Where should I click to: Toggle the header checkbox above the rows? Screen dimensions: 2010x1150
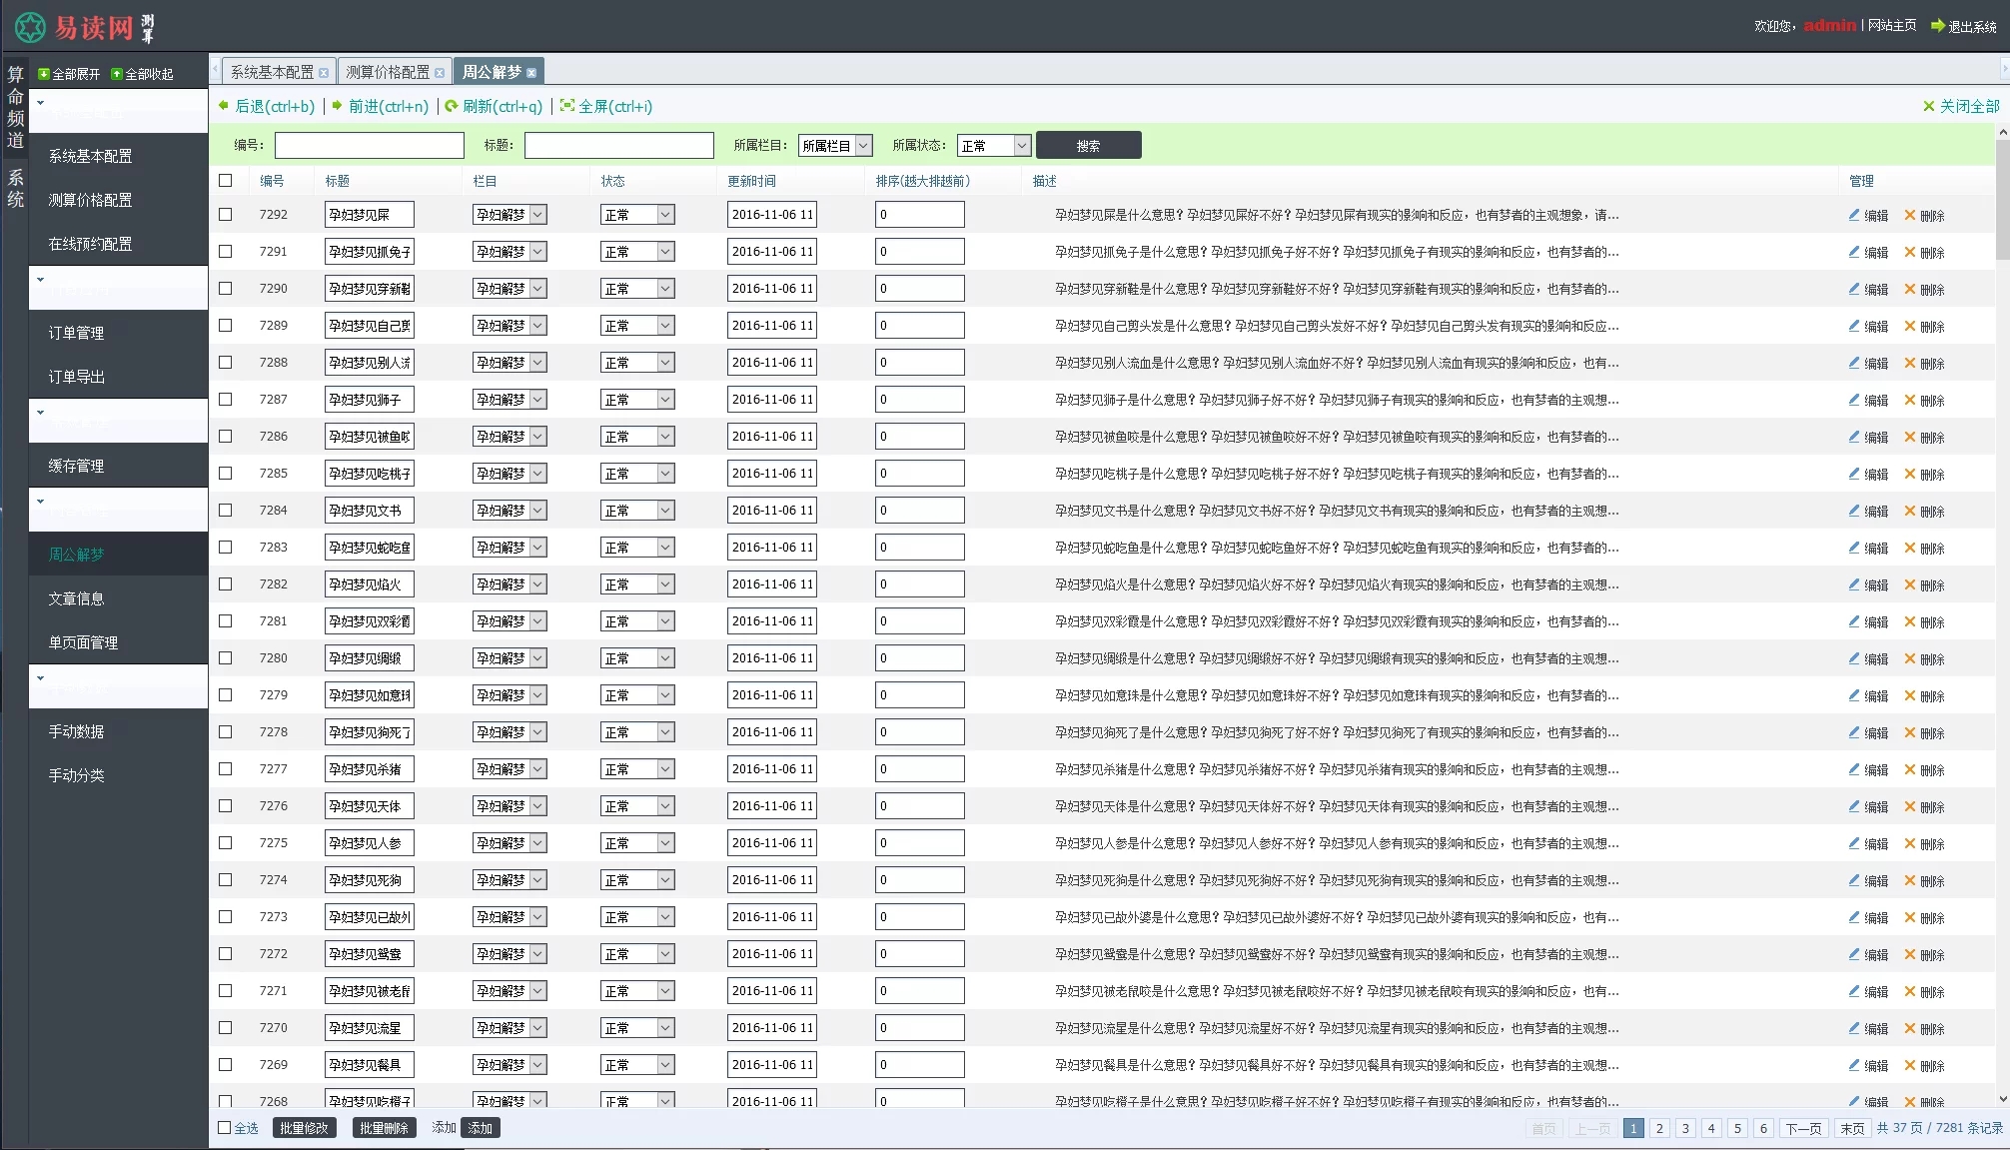point(226,181)
